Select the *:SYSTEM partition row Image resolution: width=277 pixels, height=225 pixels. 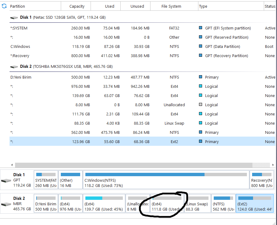(142, 28)
